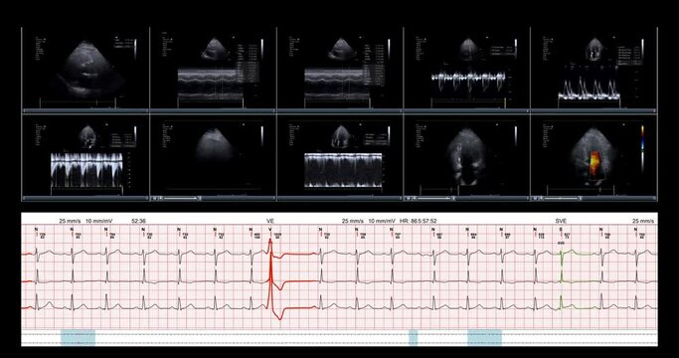Jump to the rightmost wide highlighted overview segment
Viewport: 679px width, 358px height.
click(x=484, y=338)
